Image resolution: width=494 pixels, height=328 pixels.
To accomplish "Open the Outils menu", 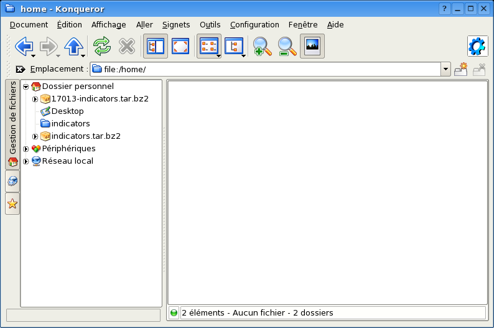I will pyautogui.click(x=210, y=24).
